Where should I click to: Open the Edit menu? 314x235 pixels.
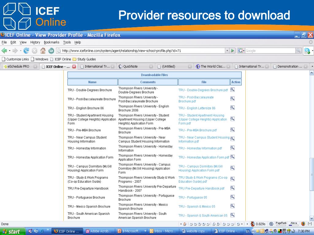coord(13,42)
